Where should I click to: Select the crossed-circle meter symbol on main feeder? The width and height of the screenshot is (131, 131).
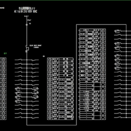tap(27, 25)
